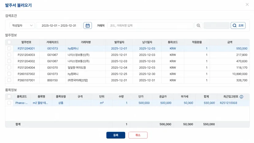254x143 pixels.
Task: Select order number P251204001
Action: [26, 48]
